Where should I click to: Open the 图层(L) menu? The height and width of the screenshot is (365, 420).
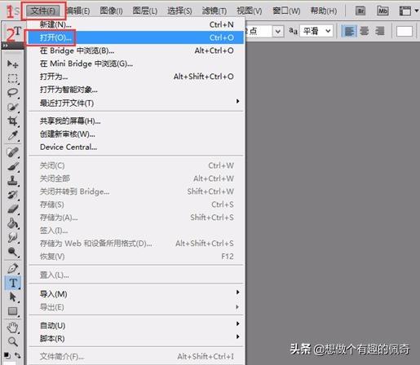coord(145,11)
